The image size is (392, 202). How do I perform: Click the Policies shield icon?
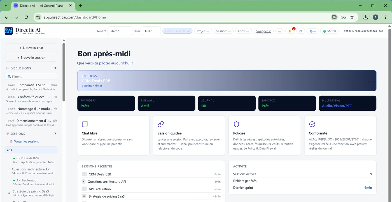coord(236,124)
